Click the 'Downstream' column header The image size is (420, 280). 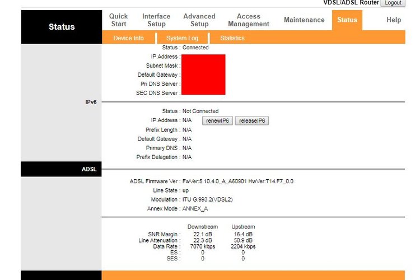[x=203, y=227]
